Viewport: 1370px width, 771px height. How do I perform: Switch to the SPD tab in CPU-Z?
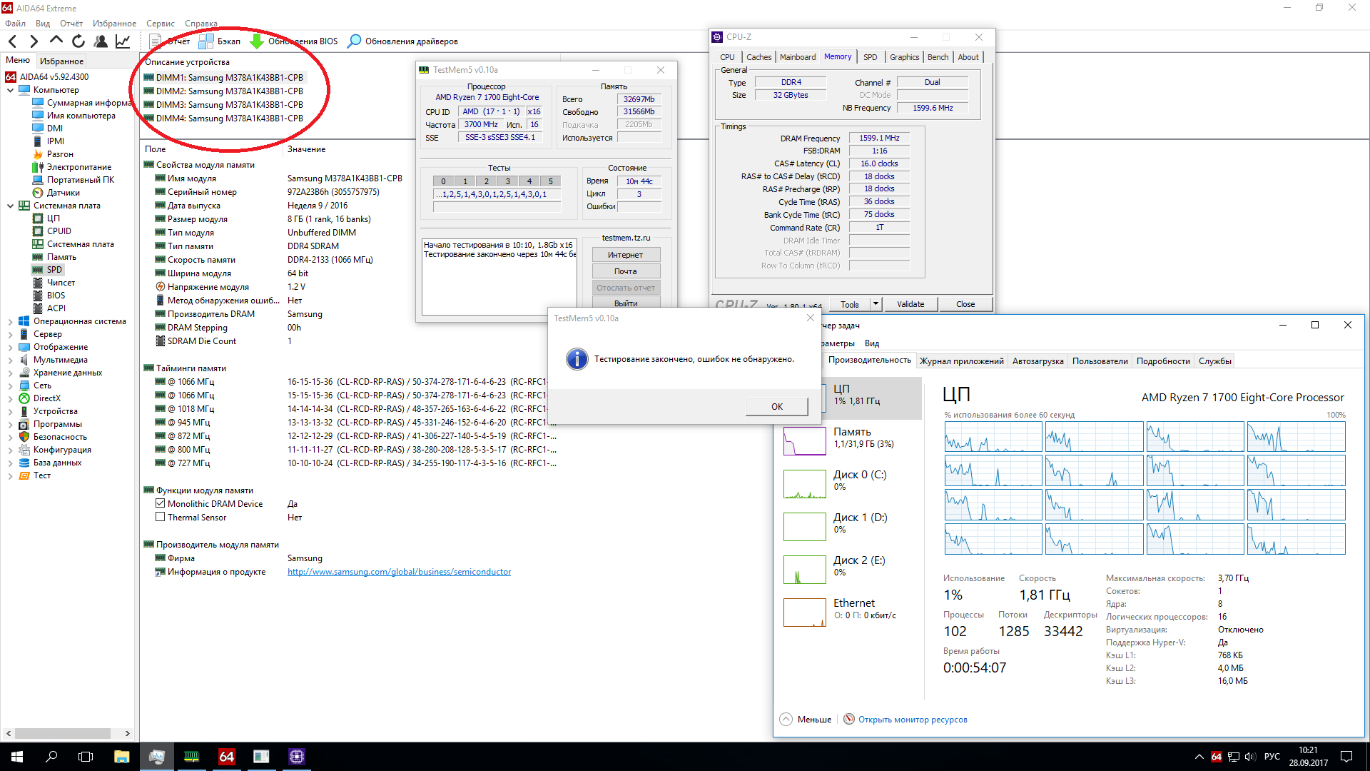point(870,57)
